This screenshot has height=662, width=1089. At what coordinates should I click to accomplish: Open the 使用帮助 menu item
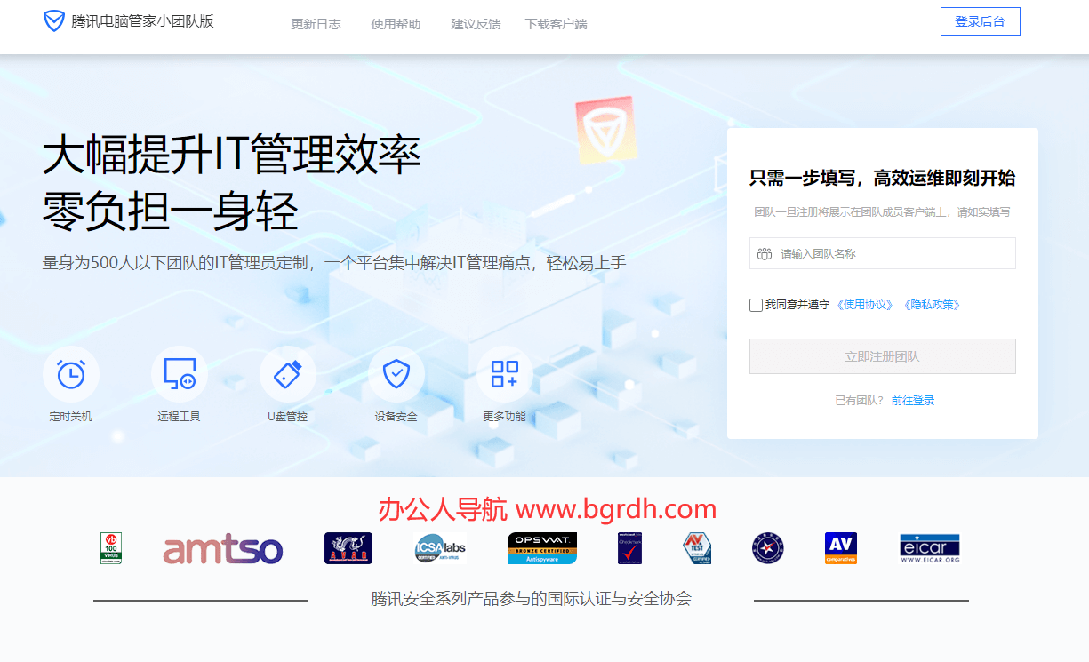pos(396,24)
